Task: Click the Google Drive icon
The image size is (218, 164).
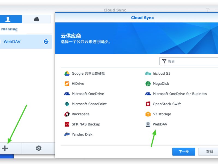Action: [67, 74]
